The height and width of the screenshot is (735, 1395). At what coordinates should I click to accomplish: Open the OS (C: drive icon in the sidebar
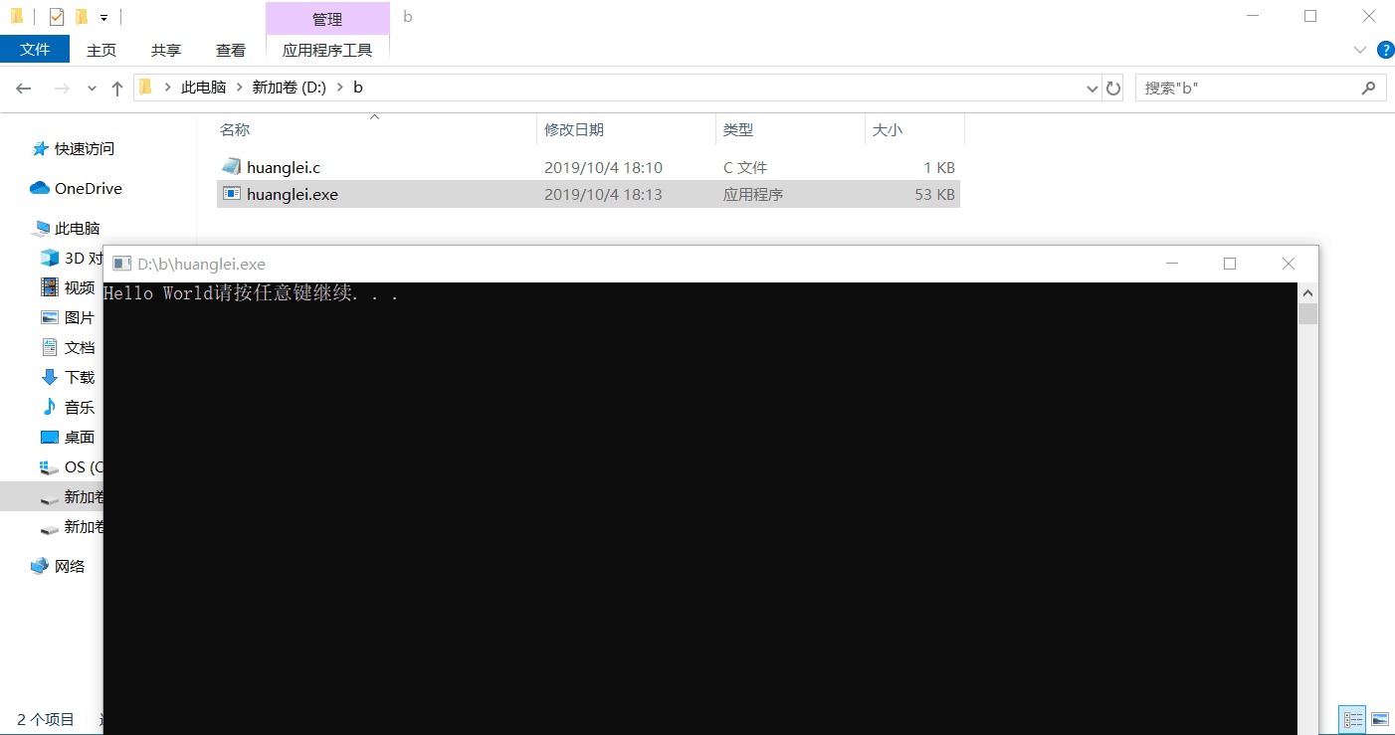[50, 466]
